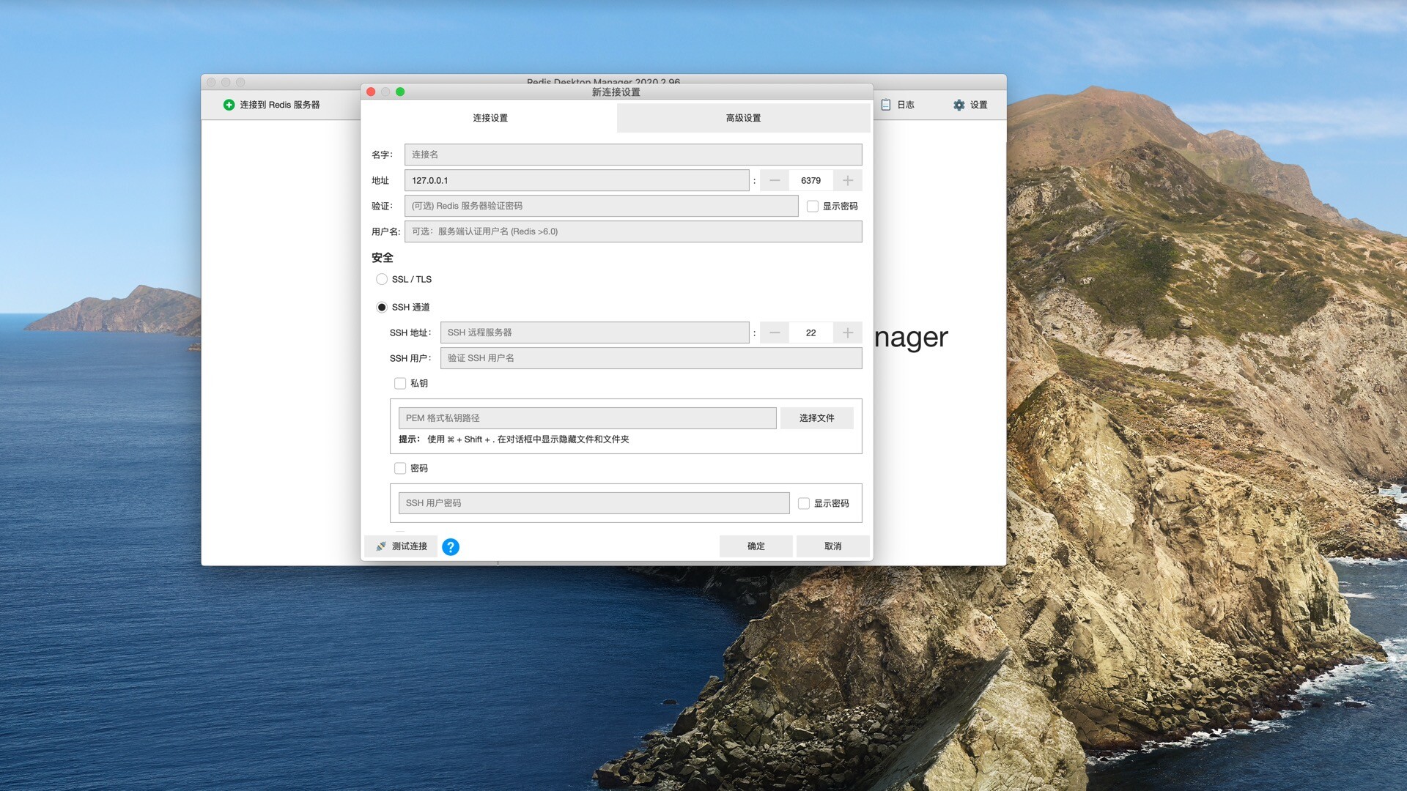Viewport: 1407px width, 791px height.
Task: Click the 选择文件 button
Action: (816, 418)
